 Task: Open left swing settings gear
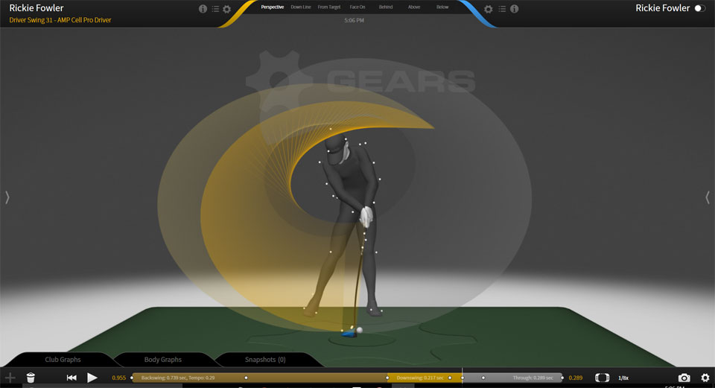pos(226,9)
